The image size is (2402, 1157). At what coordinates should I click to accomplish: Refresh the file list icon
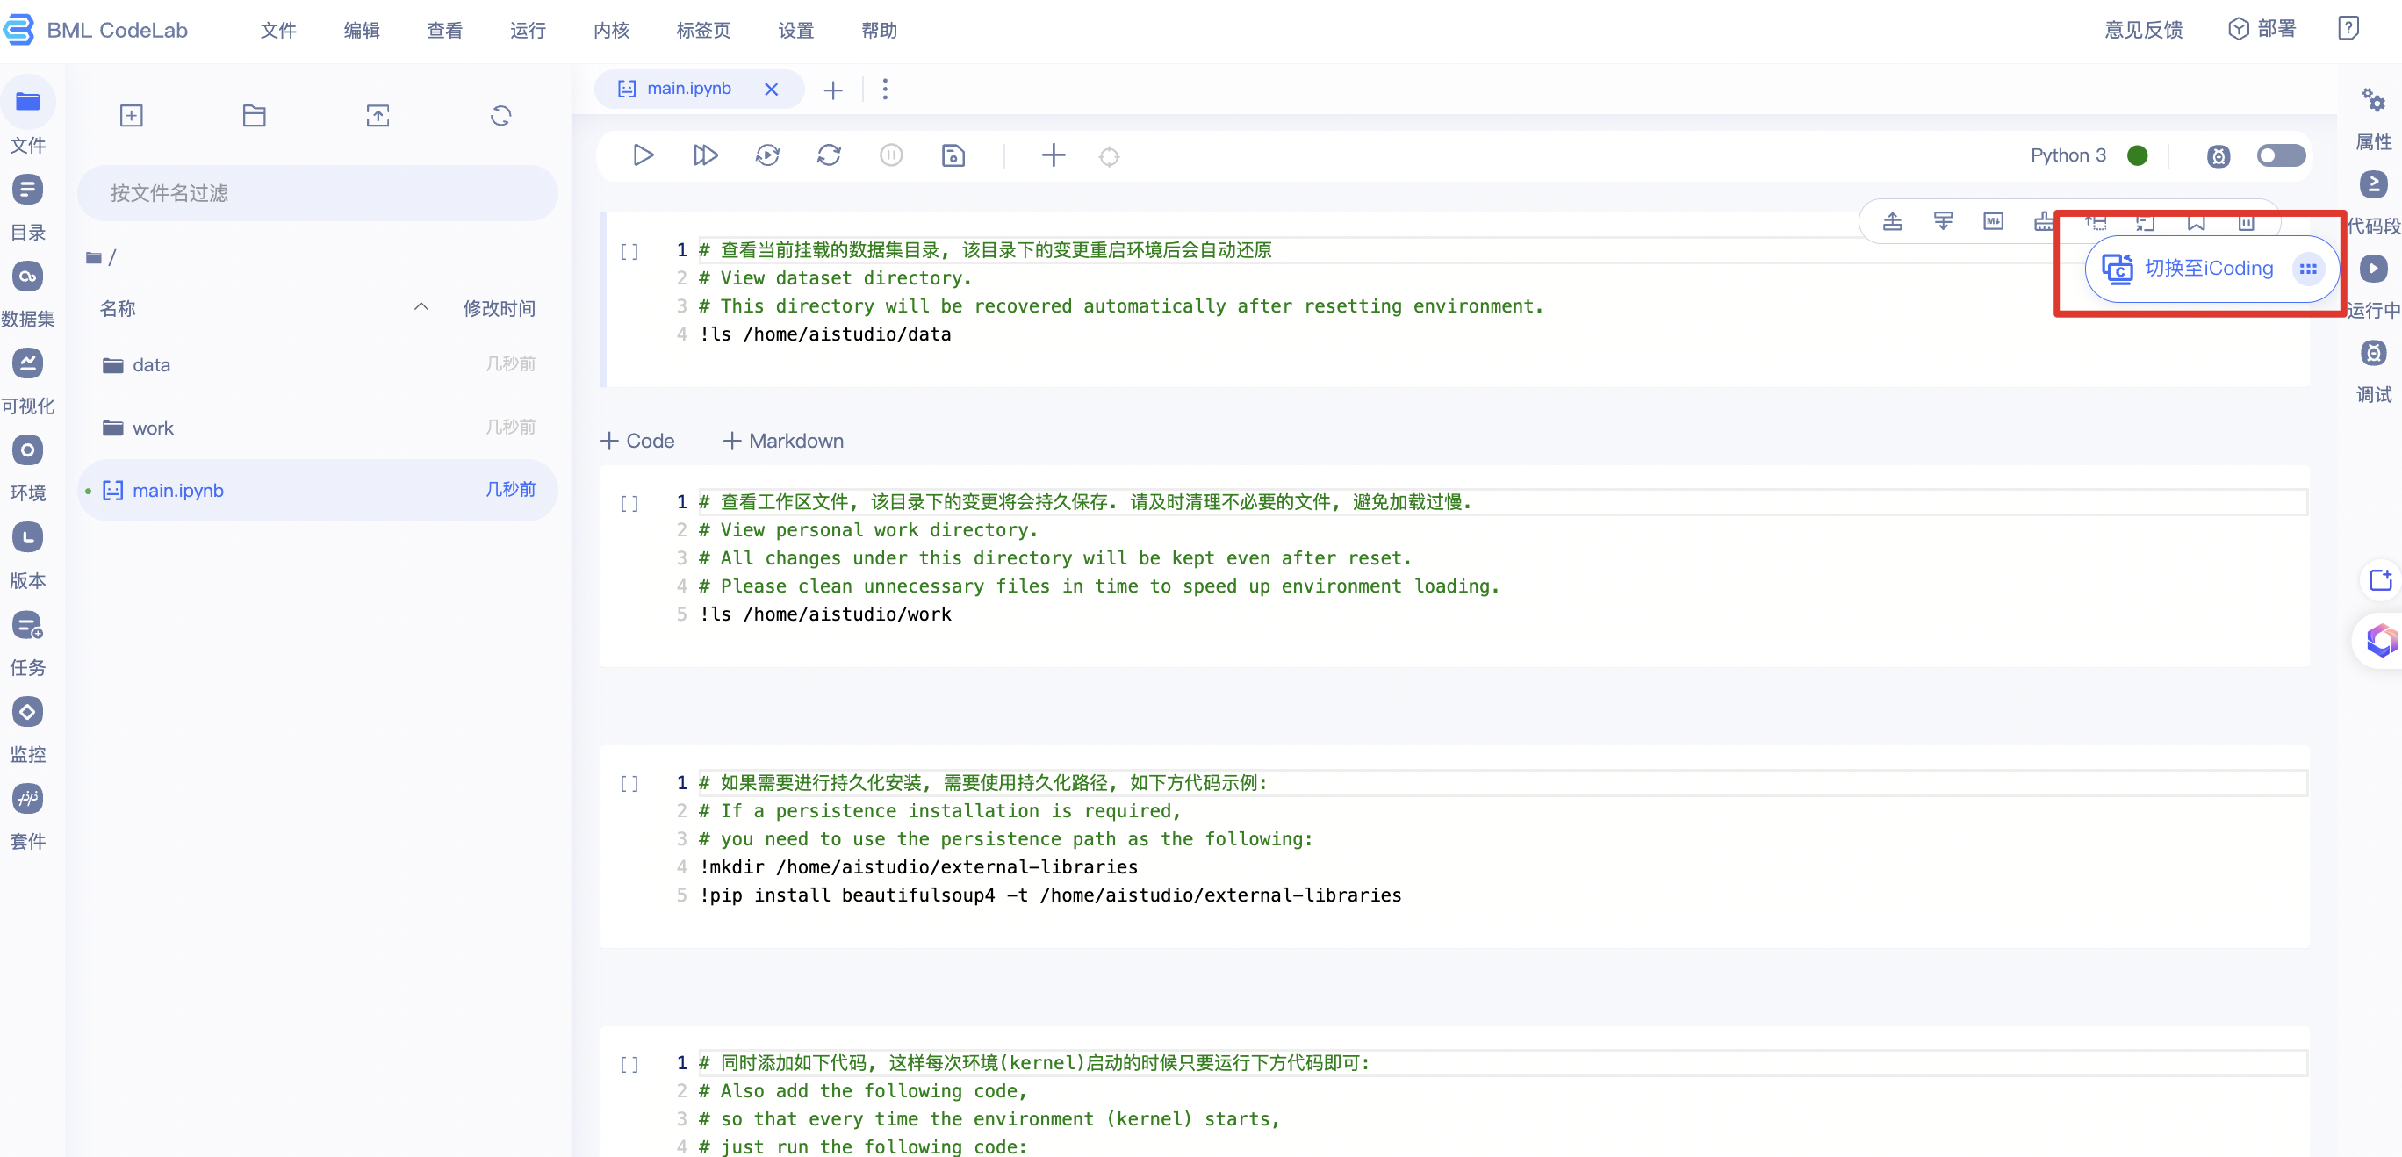tap(500, 116)
